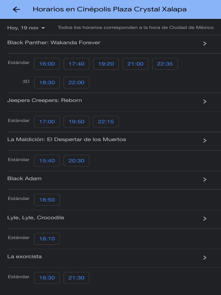Pick the 18:30 3D showtime
The height and width of the screenshot is (295, 221).
(x=47, y=83)
